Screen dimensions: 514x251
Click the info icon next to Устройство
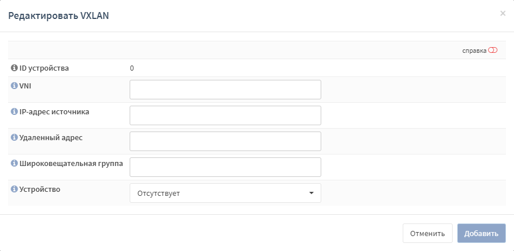coord(14,189)
